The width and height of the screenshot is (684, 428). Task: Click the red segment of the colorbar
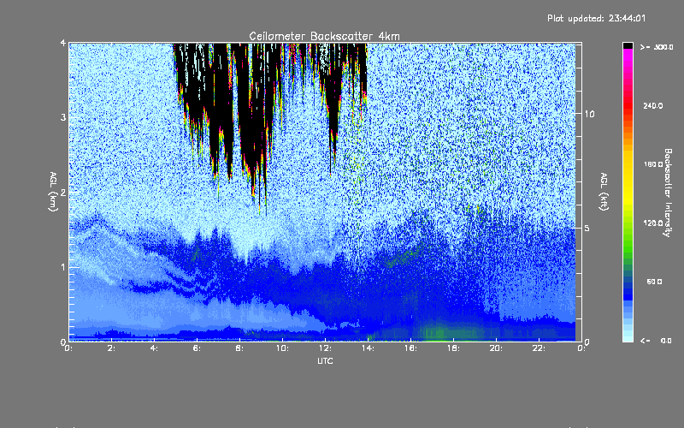tap(628, 106)
